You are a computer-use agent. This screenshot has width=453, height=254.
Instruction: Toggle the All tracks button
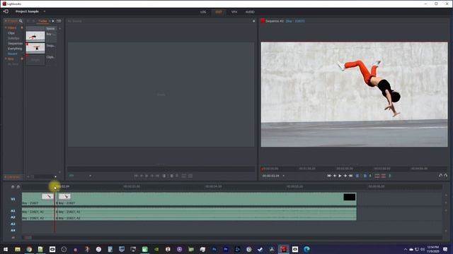(13, 238)
